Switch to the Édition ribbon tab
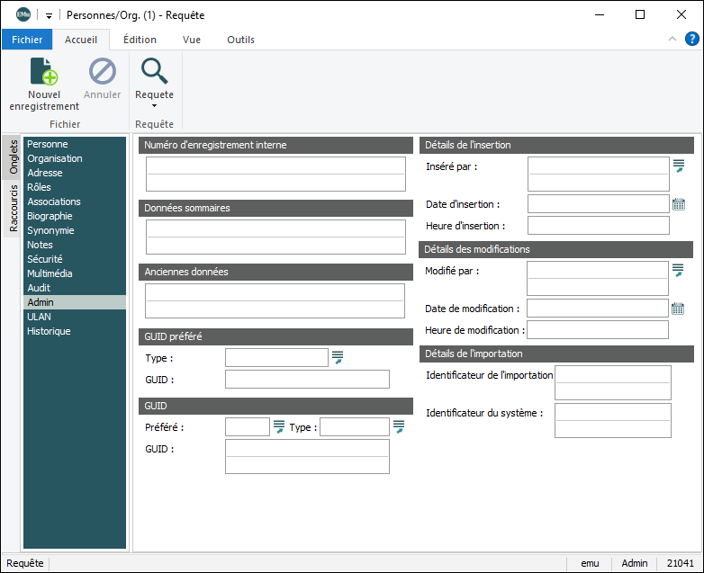704x573 pixels. point(140,40)
